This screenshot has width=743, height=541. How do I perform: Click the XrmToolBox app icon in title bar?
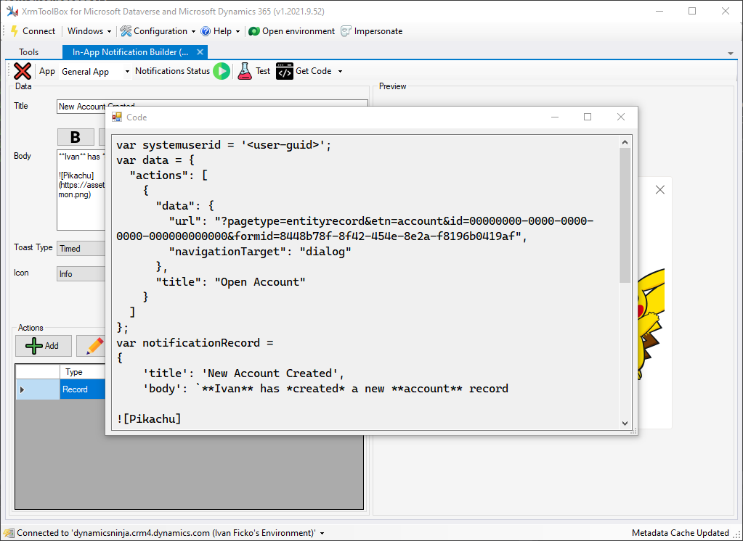coord(12,12)
